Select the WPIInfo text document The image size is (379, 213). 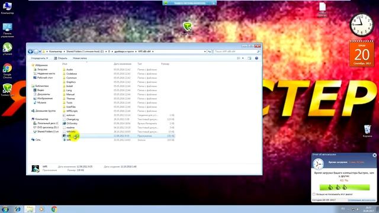coord(71,131)
